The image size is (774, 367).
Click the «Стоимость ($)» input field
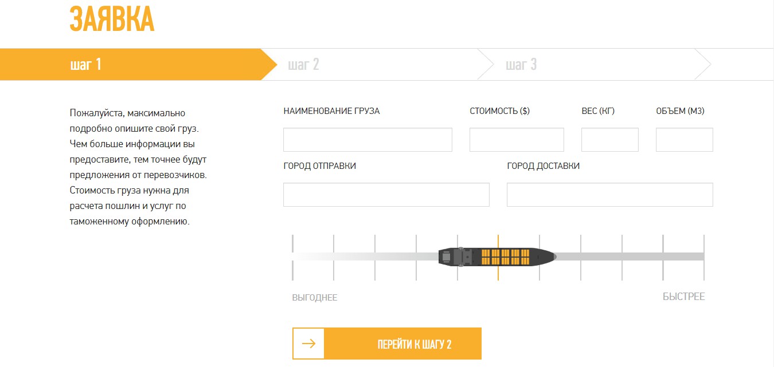(517, 140)
